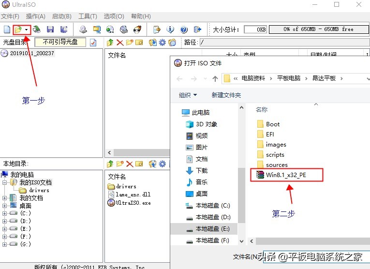Select 我的电脑 in local directory tree
The width and height of the screenshot is (370, 269).
click(x=22, y=175)
